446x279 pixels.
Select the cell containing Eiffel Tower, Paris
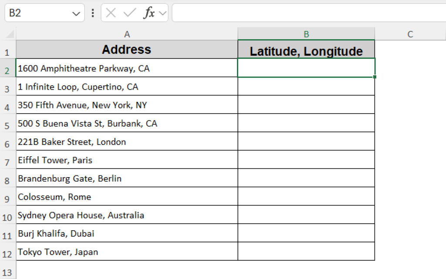tap(127, 159)
